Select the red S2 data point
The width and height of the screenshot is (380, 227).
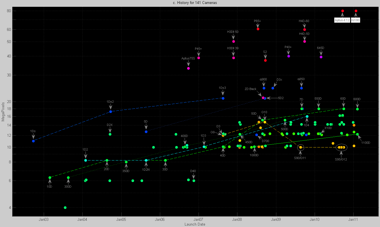[x=265, y=61]
